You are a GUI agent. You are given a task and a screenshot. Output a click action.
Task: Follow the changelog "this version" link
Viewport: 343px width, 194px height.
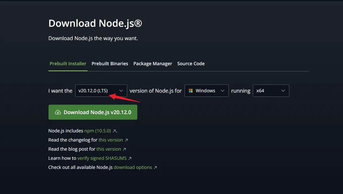click(x=111, y=140)
